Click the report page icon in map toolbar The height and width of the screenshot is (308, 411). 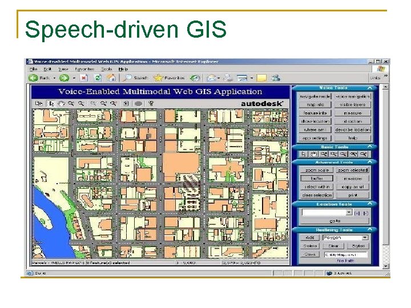126,104
